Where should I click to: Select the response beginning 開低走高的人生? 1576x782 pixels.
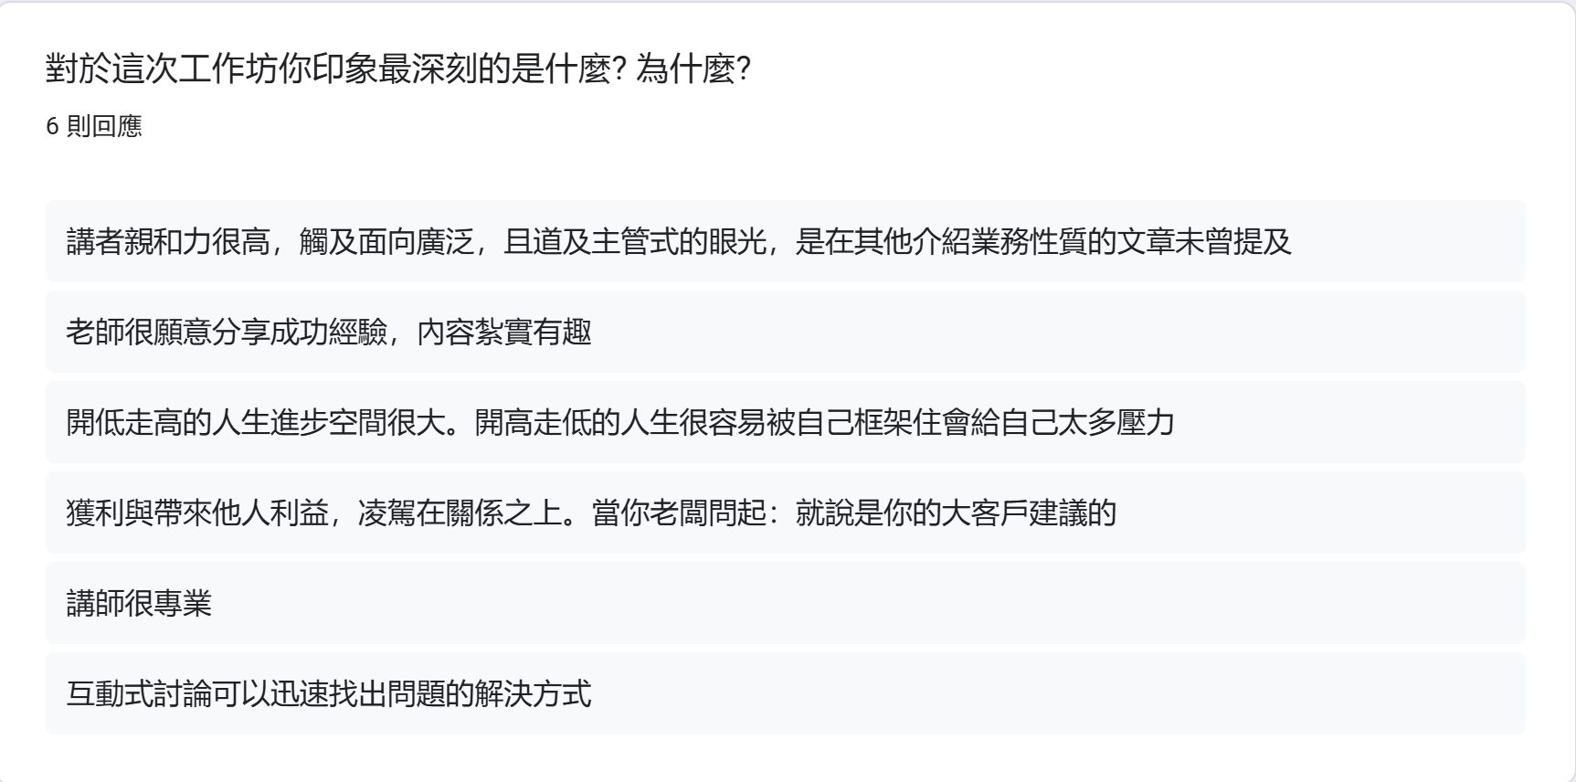pos(786,422)
